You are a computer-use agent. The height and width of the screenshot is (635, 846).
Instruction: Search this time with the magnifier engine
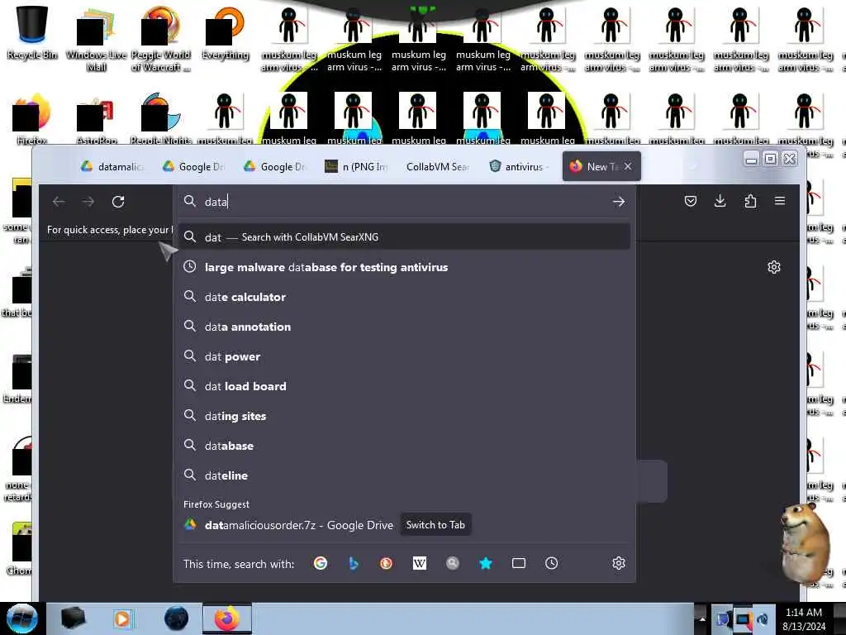(452, 563)
